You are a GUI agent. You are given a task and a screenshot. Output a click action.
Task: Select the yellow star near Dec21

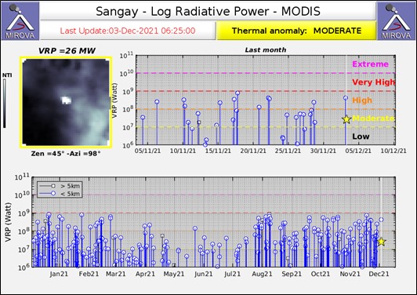click(382, 242)
